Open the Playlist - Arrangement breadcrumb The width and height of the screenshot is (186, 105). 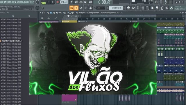(x=89, y=13)
